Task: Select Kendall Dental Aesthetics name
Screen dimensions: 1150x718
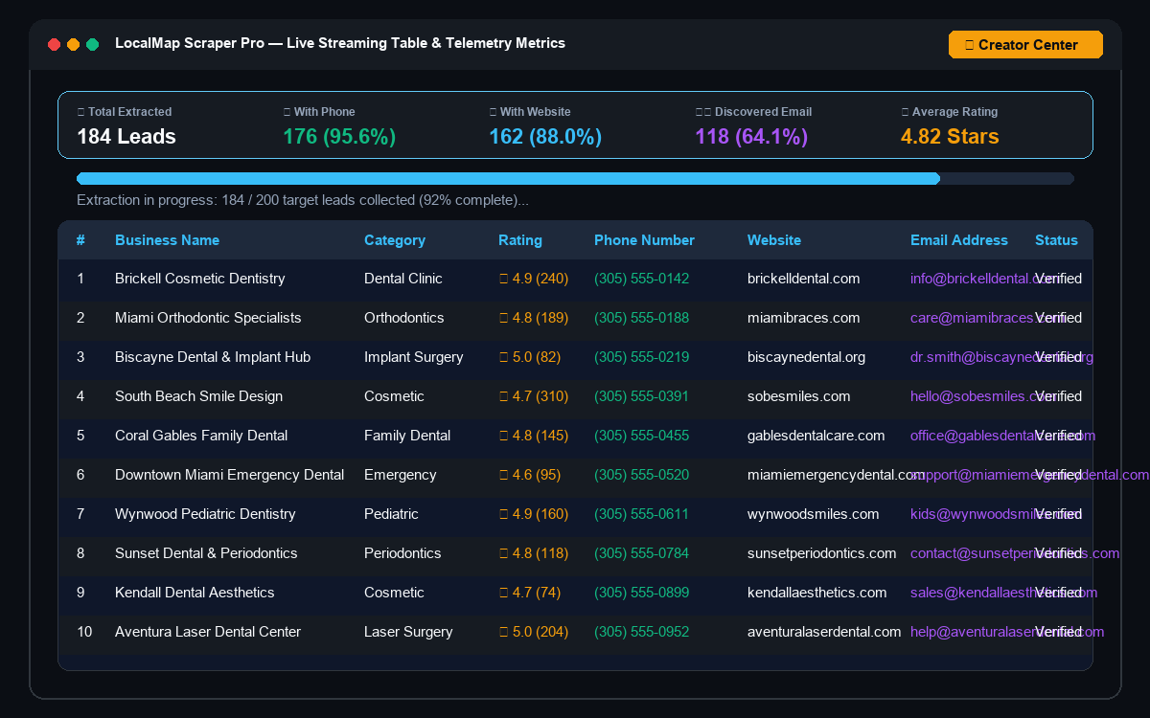Action: [195, 593]
